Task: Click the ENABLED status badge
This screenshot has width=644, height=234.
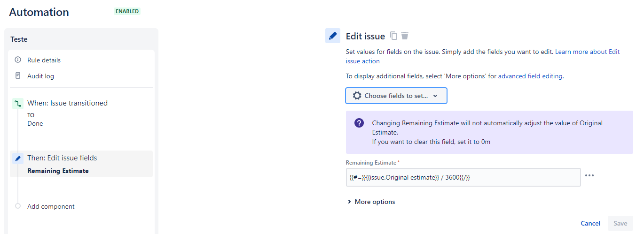Action: click(127, 11)
